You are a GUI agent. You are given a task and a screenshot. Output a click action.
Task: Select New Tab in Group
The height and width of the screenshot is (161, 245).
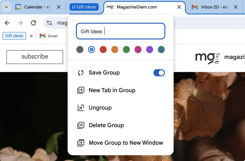[121, 90]
